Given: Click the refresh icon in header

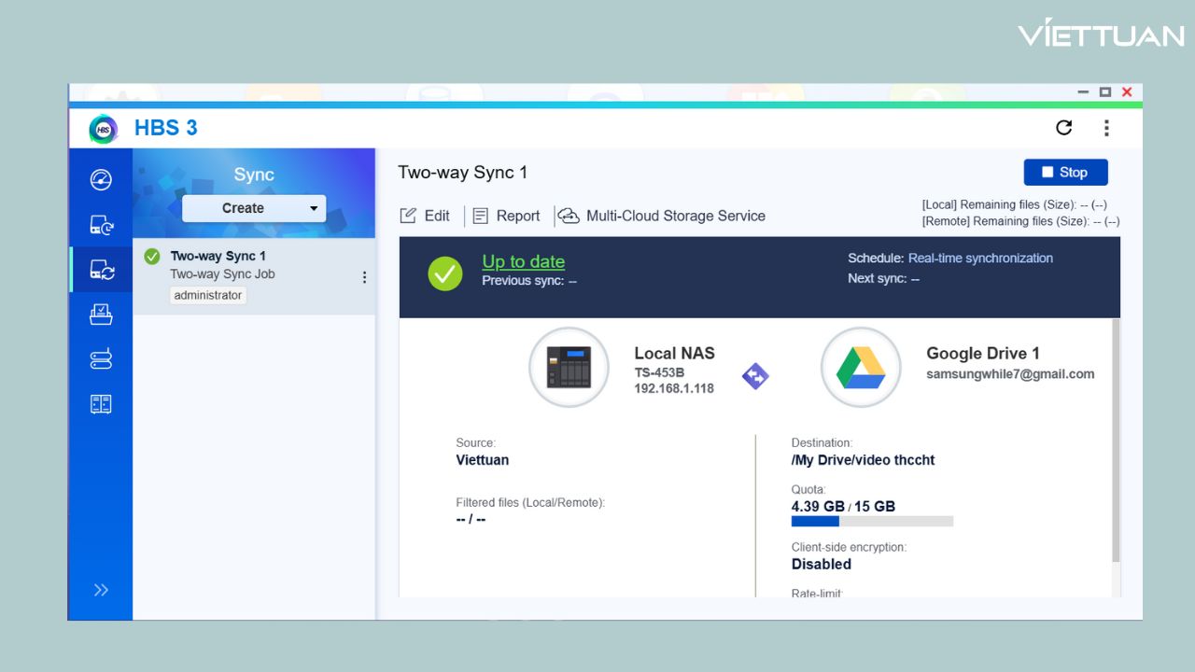Looking at the screenshot, I should [x=1063, y=128].
